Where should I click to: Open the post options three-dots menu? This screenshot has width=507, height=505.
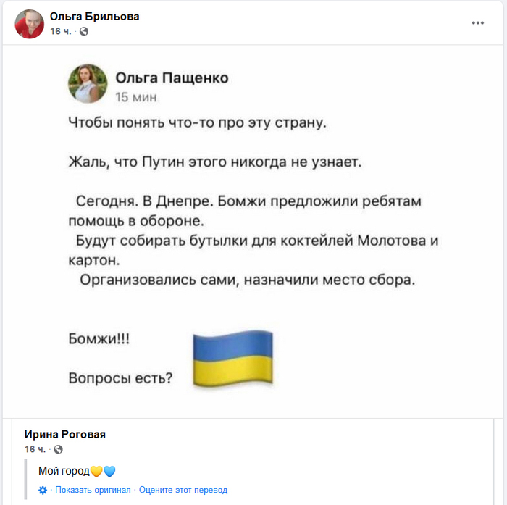coord(477,23)
